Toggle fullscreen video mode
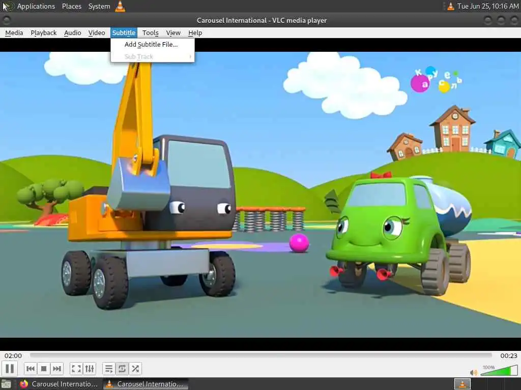 coord(76,369)
